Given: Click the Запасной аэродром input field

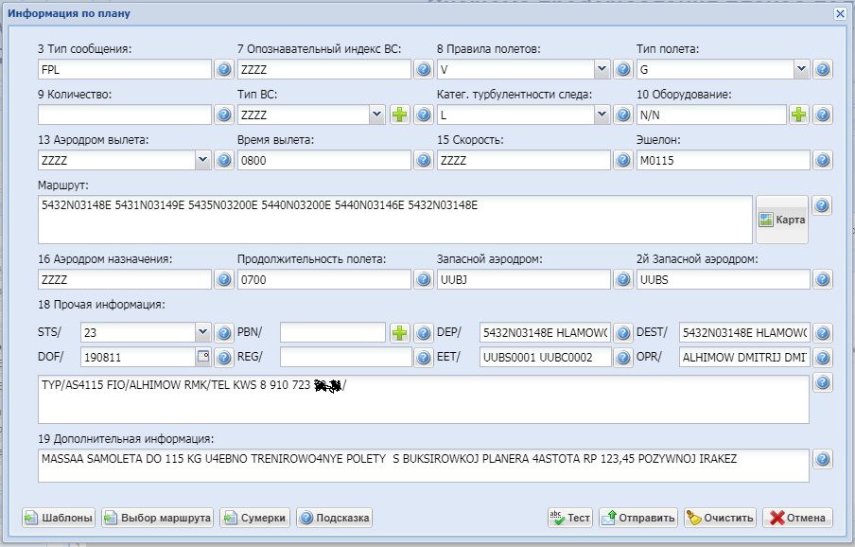Looking at the screenshot, I should coord(523,279).
